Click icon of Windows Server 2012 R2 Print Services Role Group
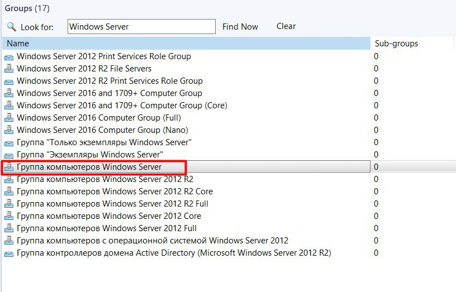This screenshot has height=292, width=456. click(x=9, y=82)
